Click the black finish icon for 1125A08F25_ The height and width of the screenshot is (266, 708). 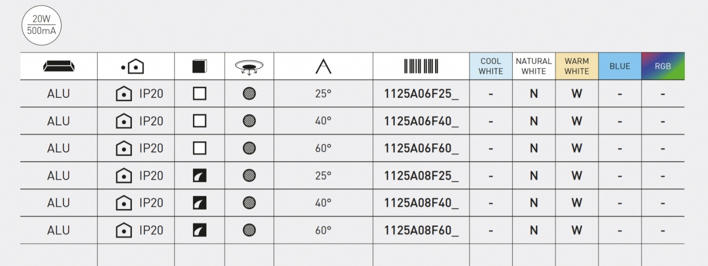point(200,176)
